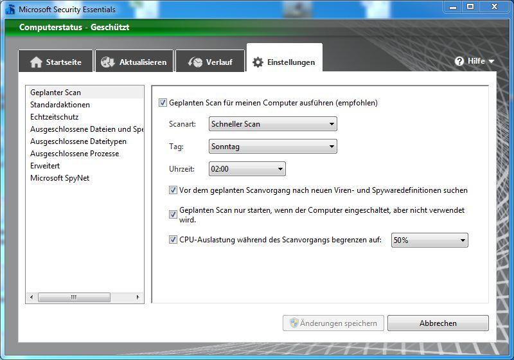Click the 'Uhrzeit:' label
Viewport: 514px width, 360px height.
click(x=182, y=169)
